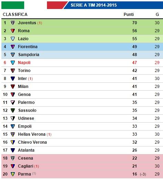Click the Punti column header

point(128,15)
